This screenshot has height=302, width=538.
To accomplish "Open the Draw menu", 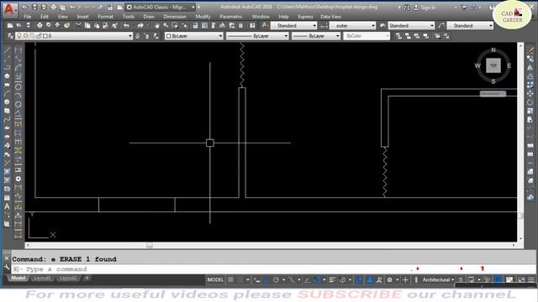I will point(149,17).
